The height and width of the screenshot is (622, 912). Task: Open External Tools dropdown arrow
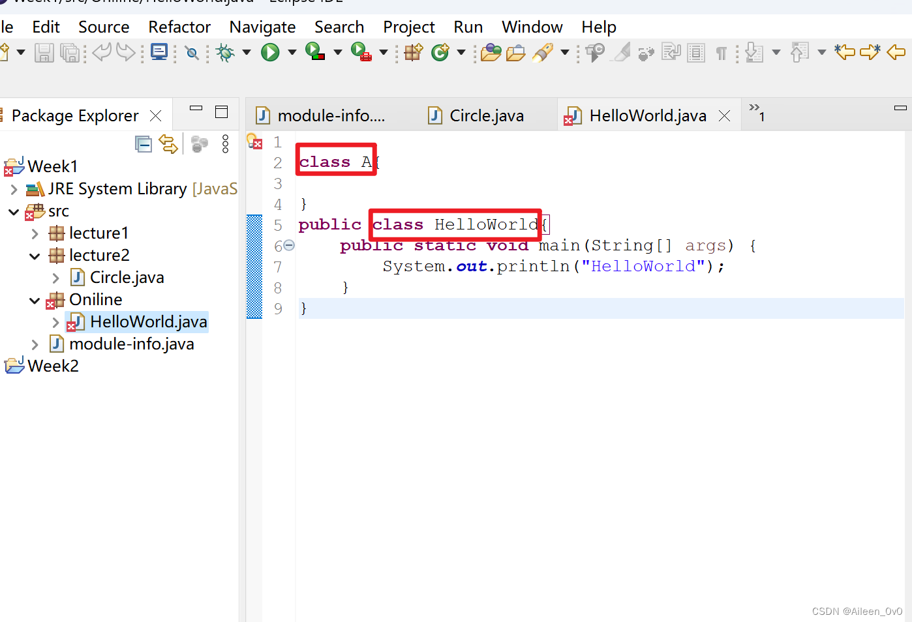(x=384, y=52)
